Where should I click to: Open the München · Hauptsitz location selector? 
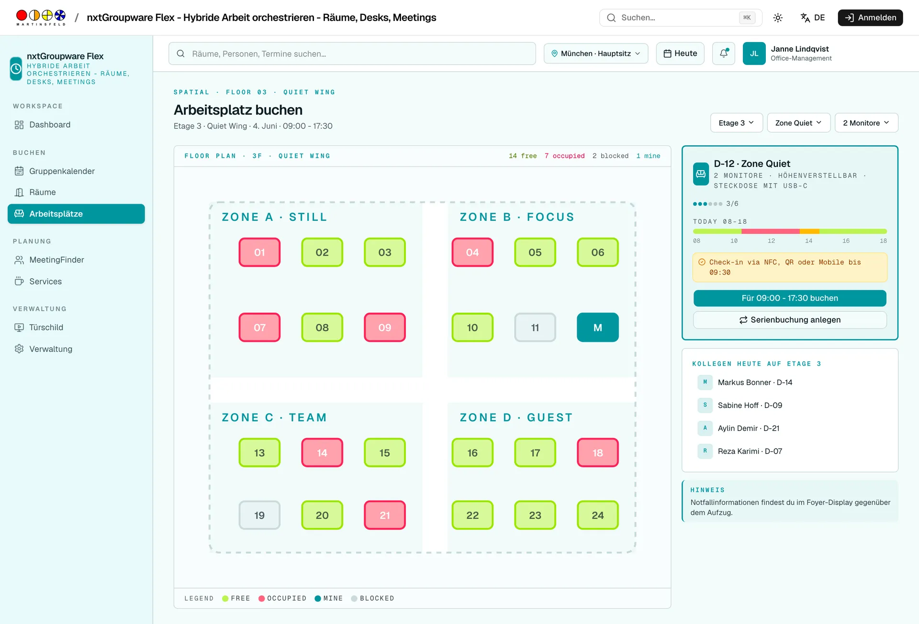coord(596,54)
